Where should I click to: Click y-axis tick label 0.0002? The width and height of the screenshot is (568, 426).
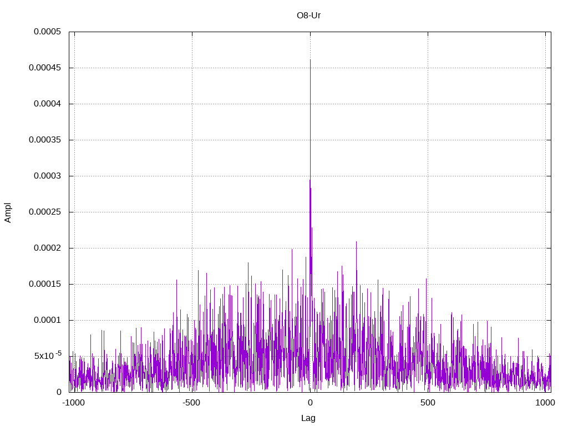click(x=48, y=248)
